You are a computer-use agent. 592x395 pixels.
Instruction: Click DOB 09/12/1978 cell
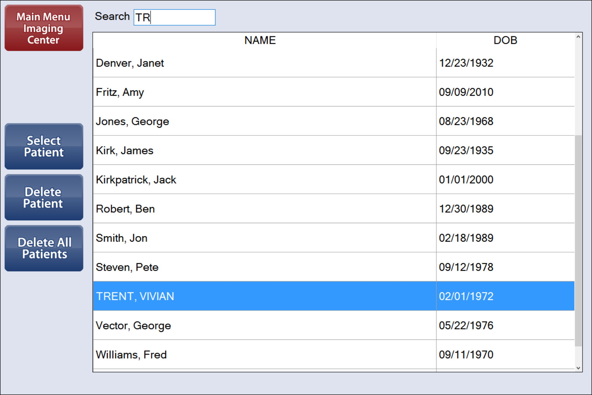(505, 267)
